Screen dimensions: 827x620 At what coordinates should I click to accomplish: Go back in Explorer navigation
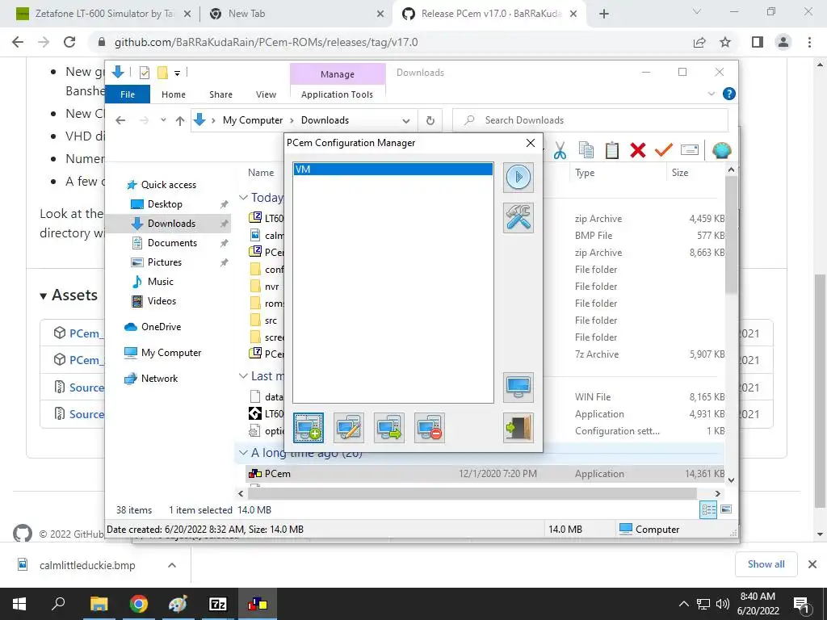[120, 121]
